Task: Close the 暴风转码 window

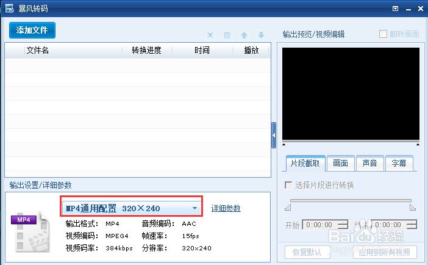Action: click(x=421, y=9)
